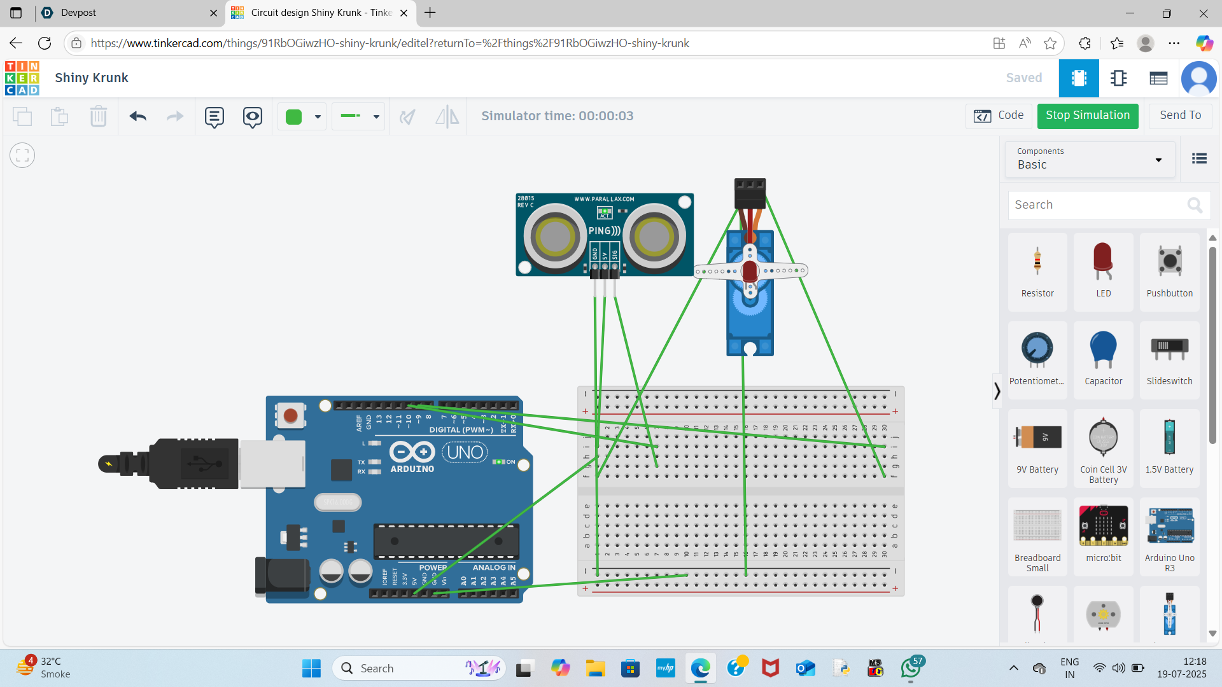
Task: Open the wire color dropdown arrow
Action: [x=318, y=116]
